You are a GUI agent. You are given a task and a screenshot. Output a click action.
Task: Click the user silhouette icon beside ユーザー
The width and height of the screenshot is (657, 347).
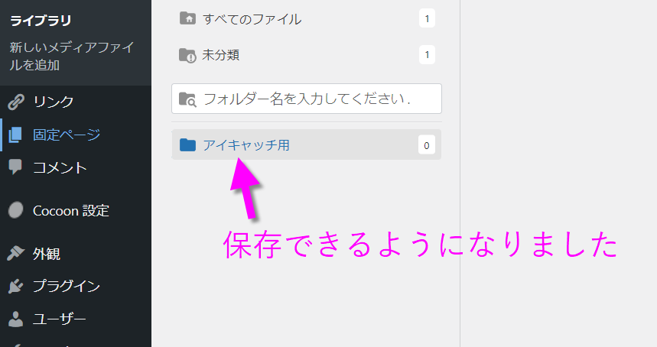click(15, 319)
